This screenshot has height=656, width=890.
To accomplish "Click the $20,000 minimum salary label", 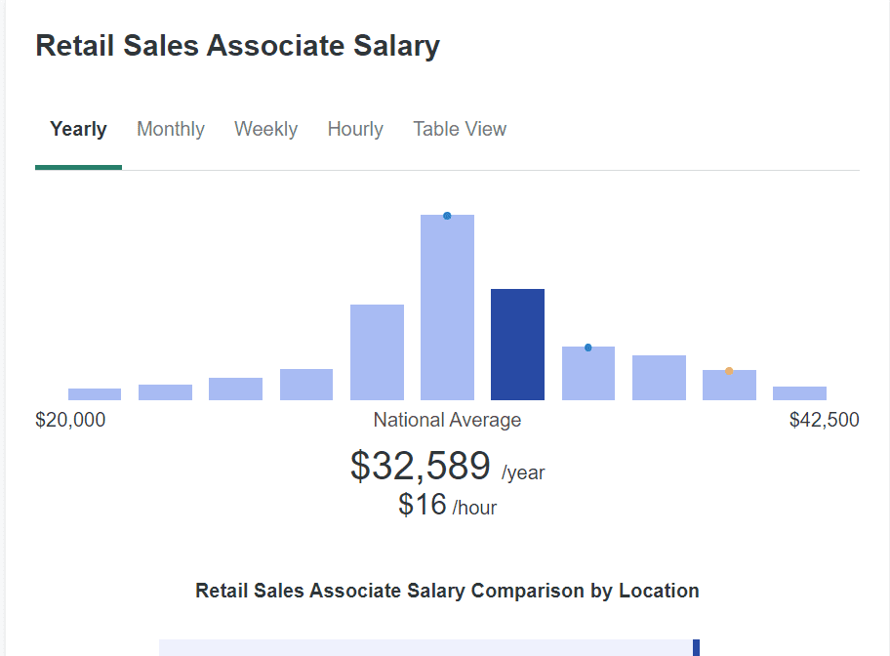I will [x=70, y=420].
